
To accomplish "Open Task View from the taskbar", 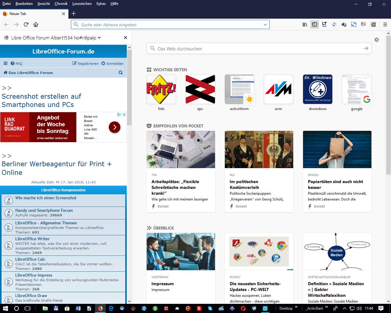I will coord(27,308).
